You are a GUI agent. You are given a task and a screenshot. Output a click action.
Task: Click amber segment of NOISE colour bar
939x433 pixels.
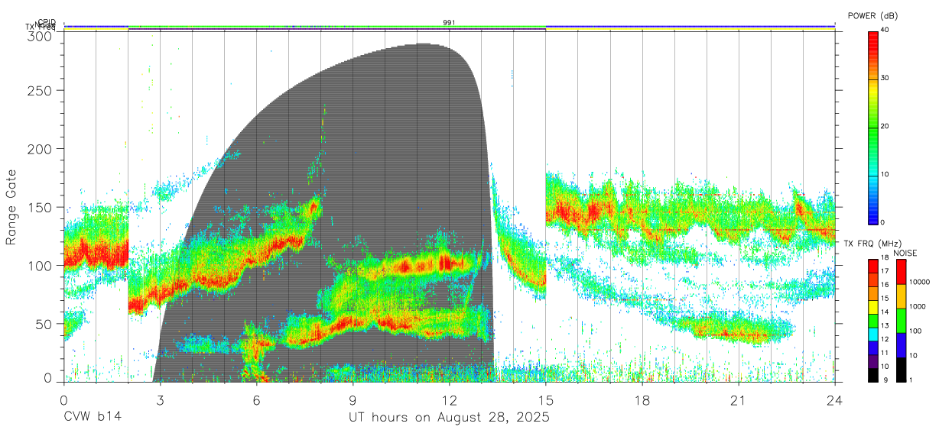(x=901, y=296)
